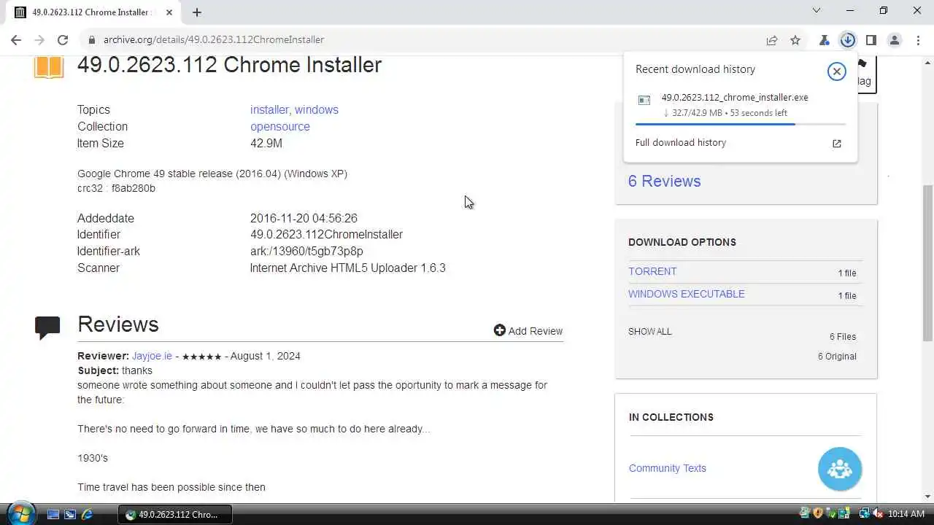Click the installer exe file icon in downloads

coord(644,100)
